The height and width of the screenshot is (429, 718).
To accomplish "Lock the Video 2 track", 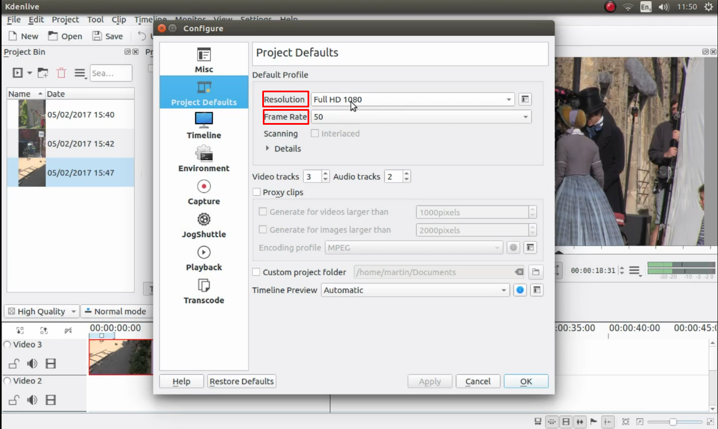I will pos(15,400).
